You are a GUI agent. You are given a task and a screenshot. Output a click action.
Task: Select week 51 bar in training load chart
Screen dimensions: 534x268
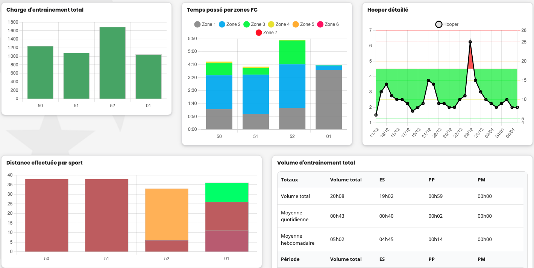point(76,76)
